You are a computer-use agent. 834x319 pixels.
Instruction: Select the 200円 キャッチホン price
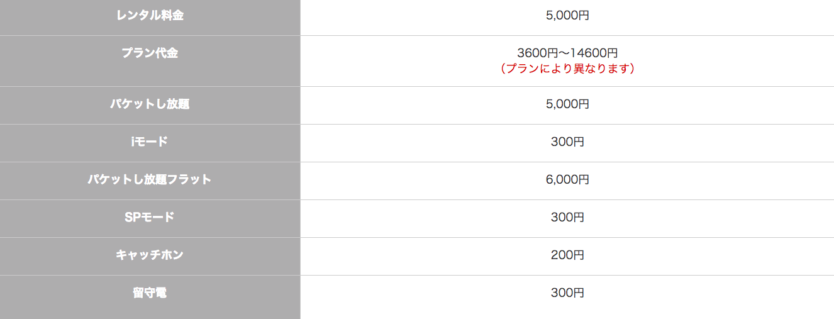567,255
